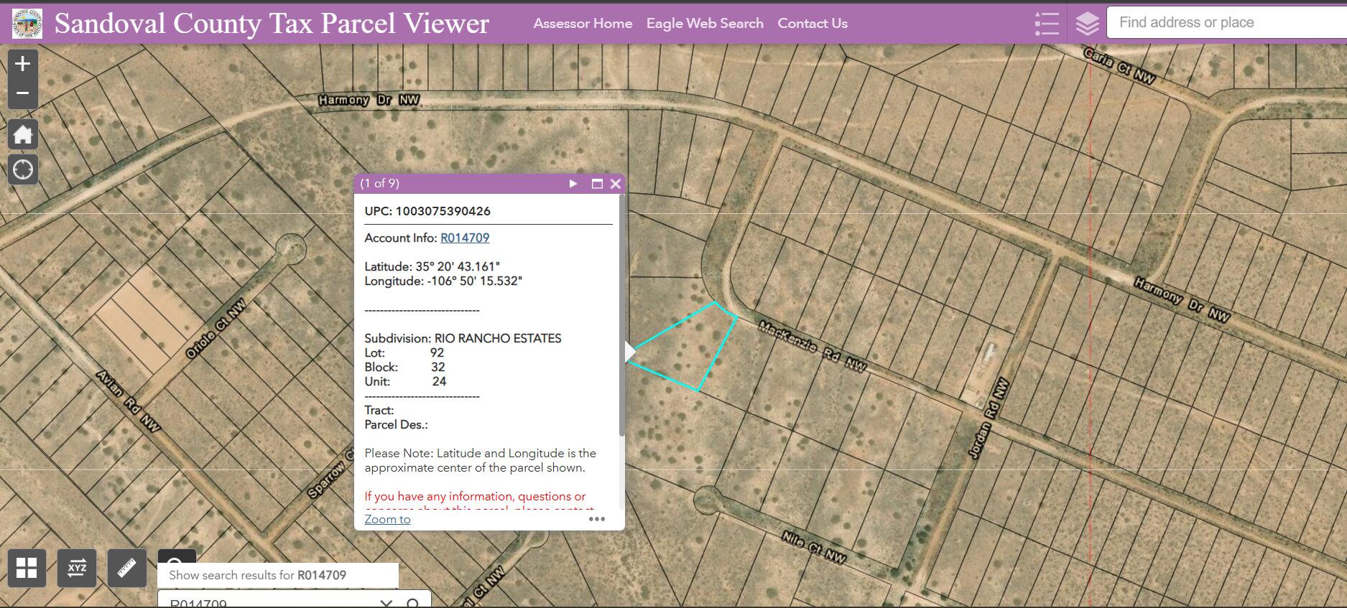Open Eagle Web Search
This screenshot has width=1347, height=608.
[705, 24]
